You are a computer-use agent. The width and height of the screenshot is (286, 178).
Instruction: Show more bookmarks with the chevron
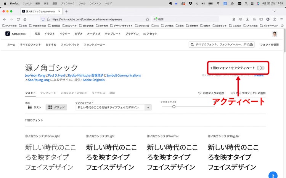282,25
